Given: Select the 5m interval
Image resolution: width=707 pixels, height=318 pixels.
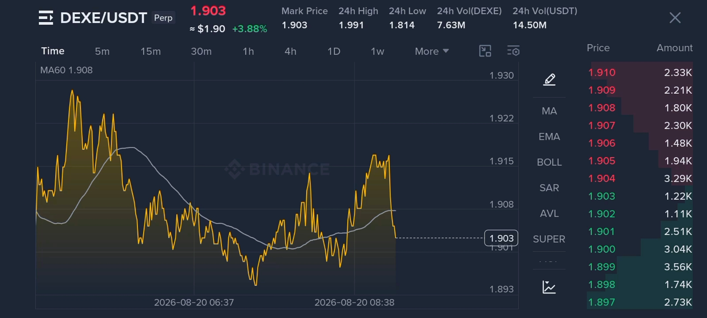Looking at the screenshot, I should click(x=102, y=51).
